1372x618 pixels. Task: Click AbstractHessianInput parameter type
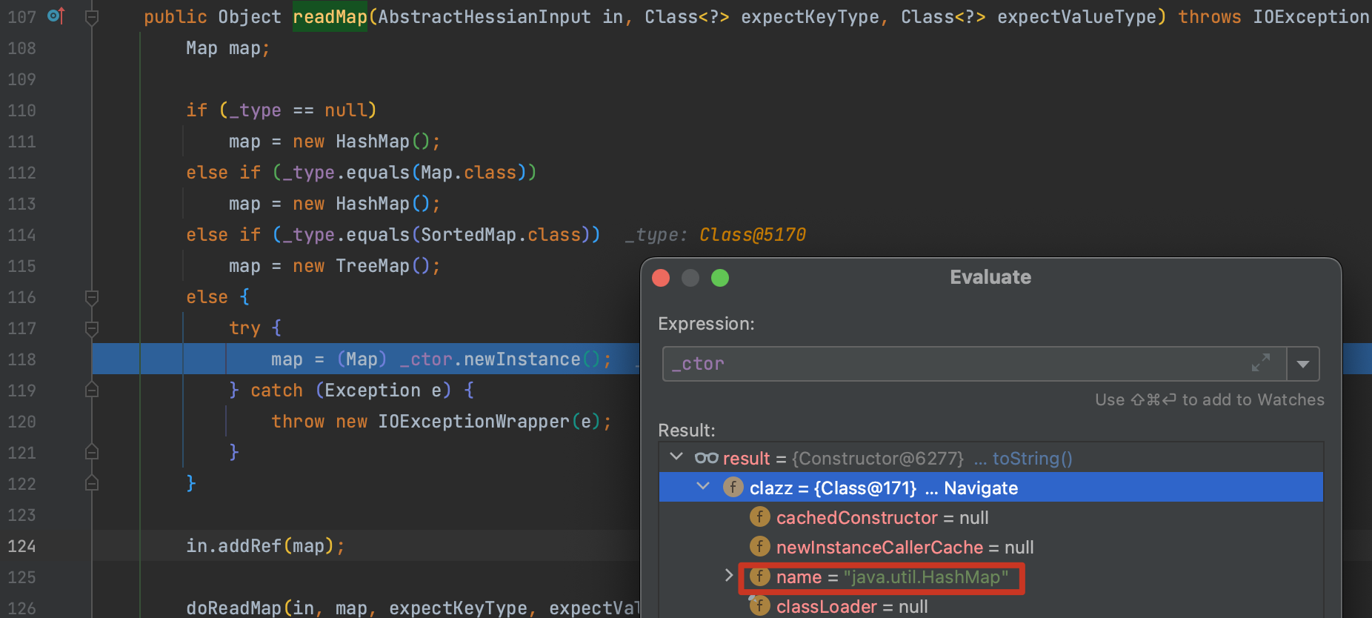tap(484, 16)
